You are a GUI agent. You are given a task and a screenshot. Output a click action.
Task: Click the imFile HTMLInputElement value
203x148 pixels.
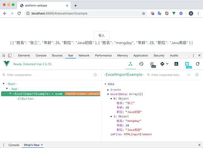[x=138, y=134]
